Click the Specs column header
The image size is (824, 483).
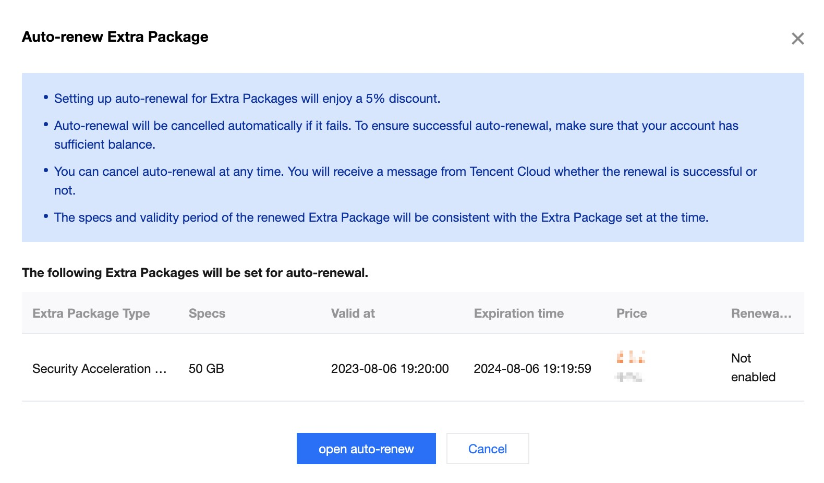(x=207, y=313)
